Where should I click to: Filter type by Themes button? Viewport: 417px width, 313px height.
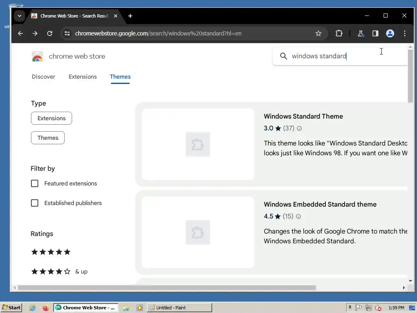[x=48, y=138]
